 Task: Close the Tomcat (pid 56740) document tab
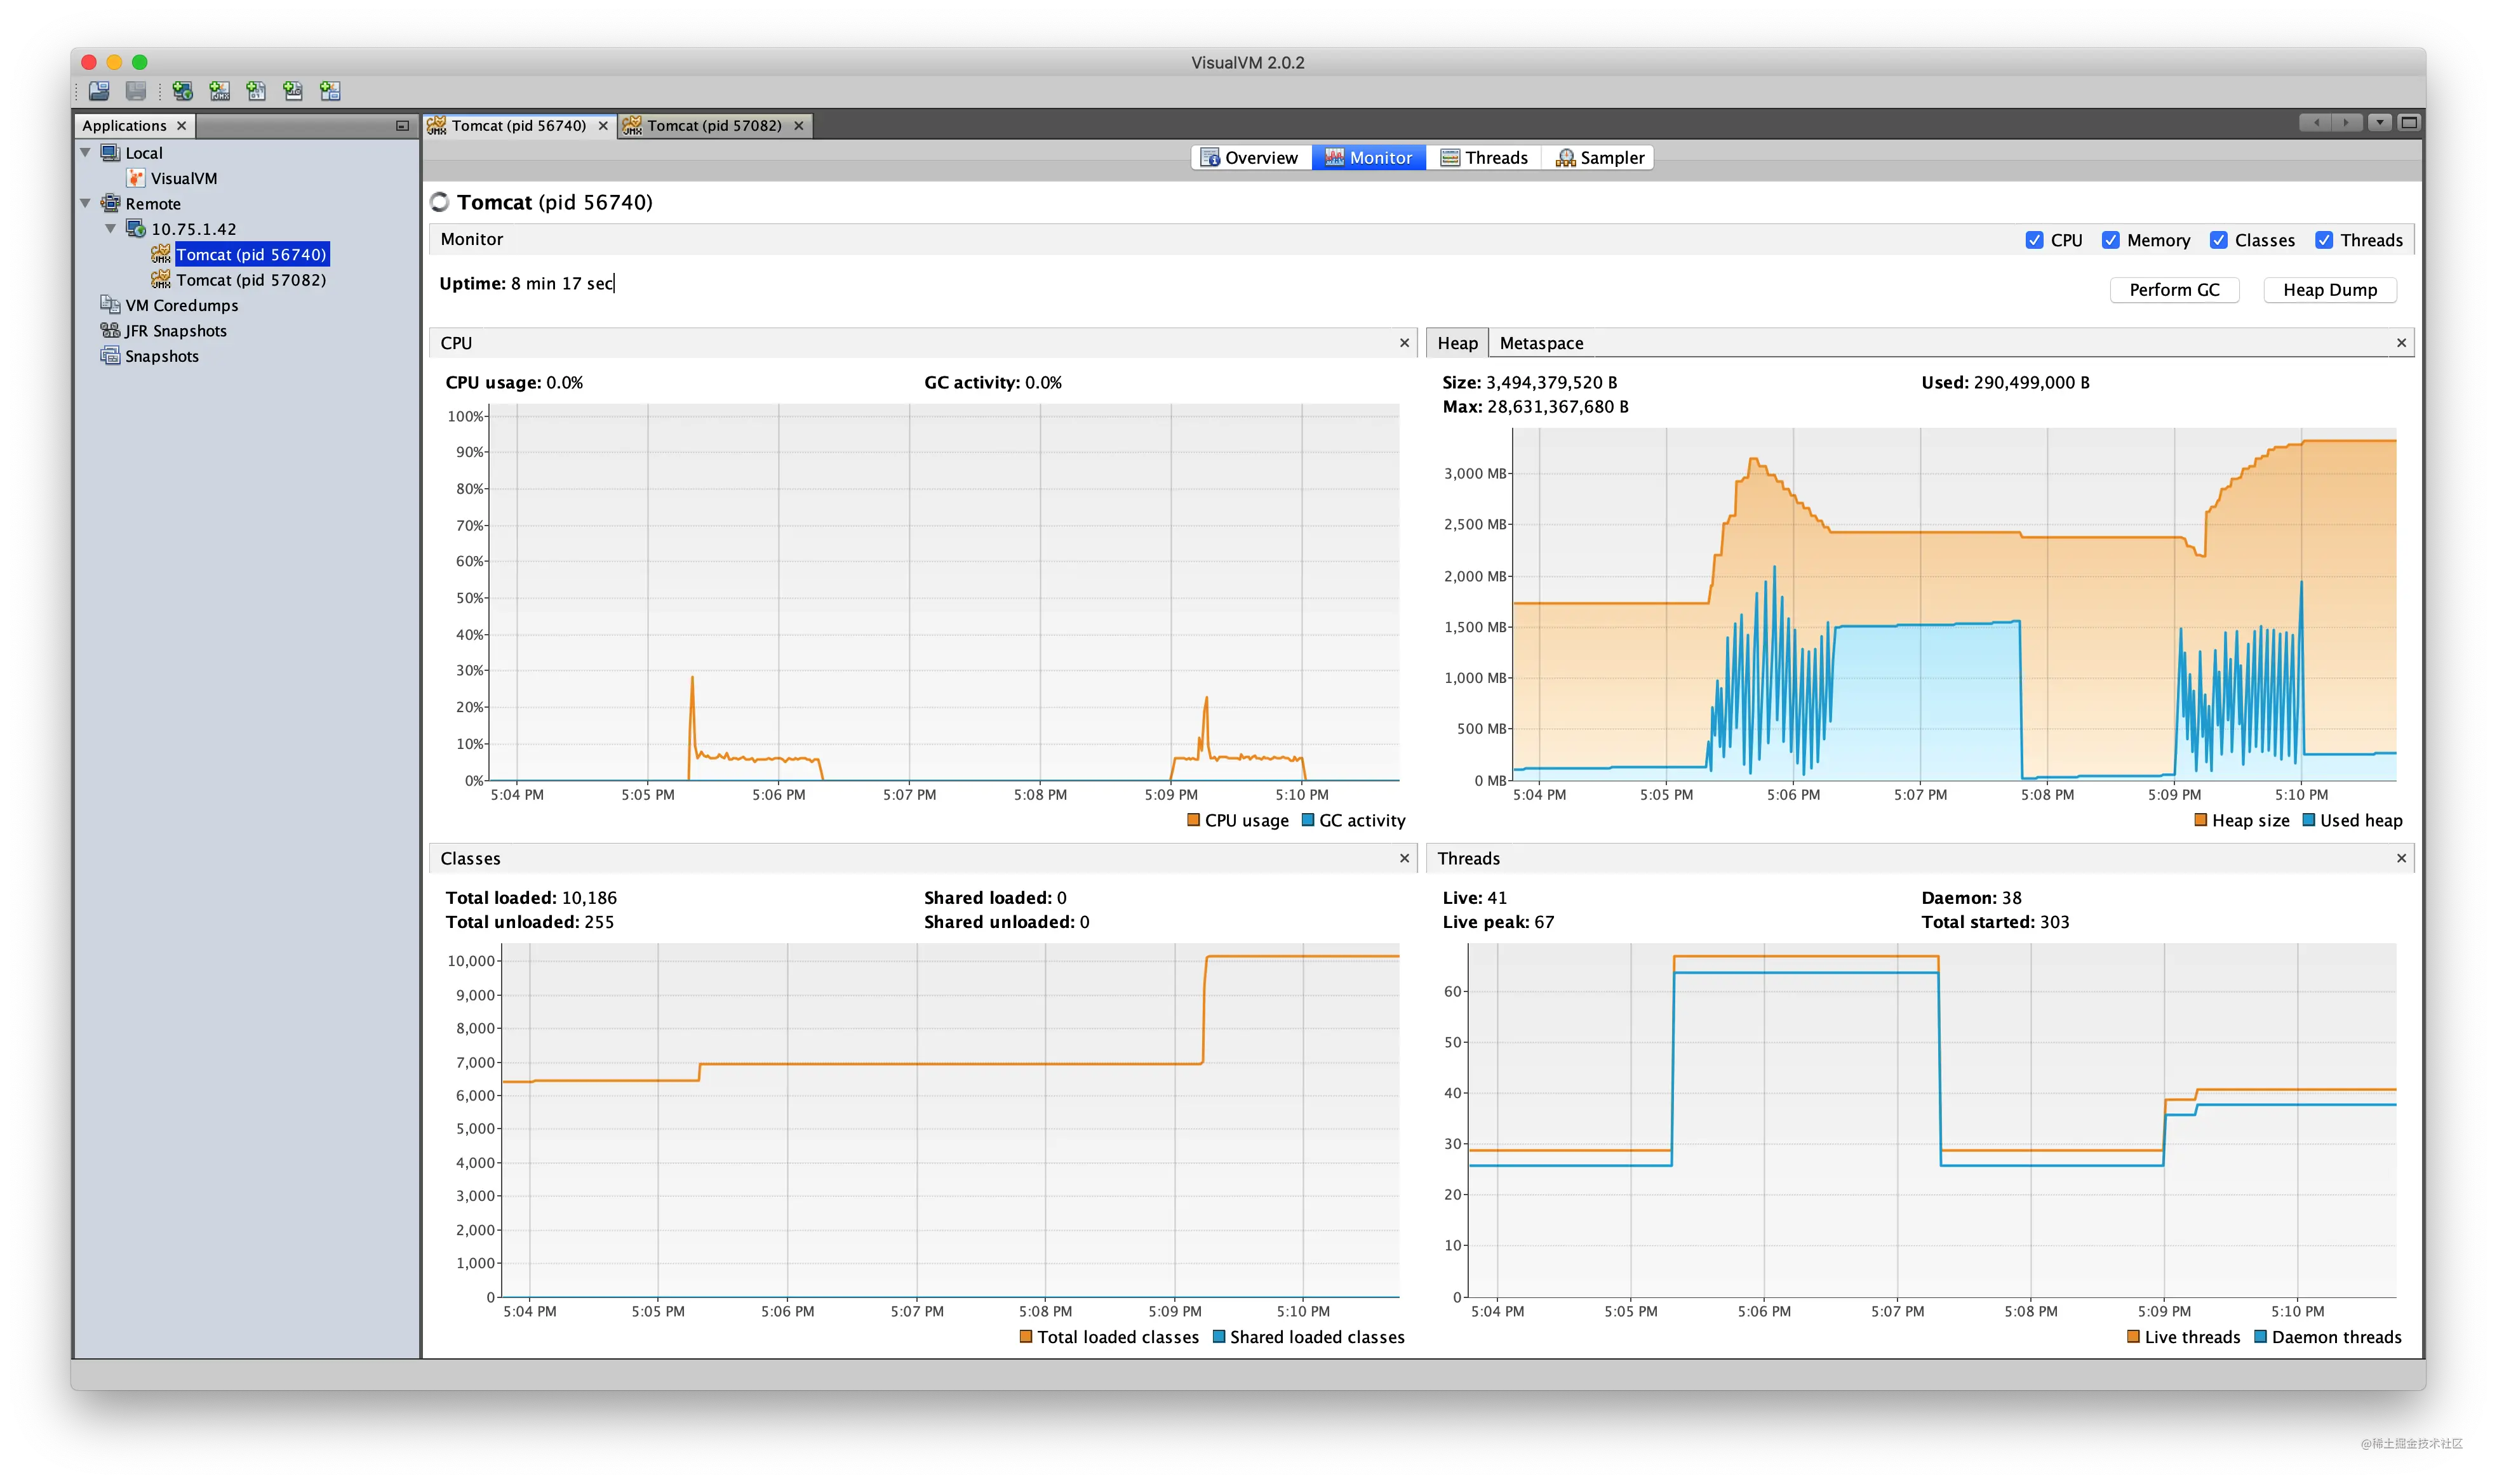click(x=603, y=126)
